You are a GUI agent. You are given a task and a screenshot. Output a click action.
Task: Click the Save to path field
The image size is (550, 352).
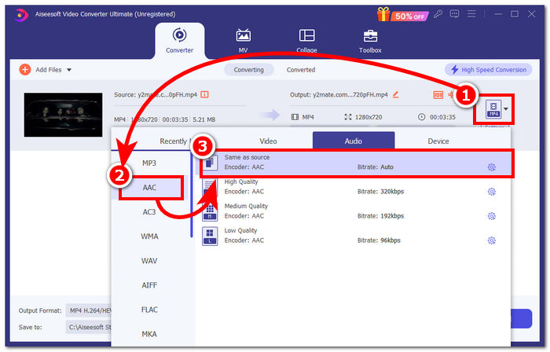[x=88, y=327]
